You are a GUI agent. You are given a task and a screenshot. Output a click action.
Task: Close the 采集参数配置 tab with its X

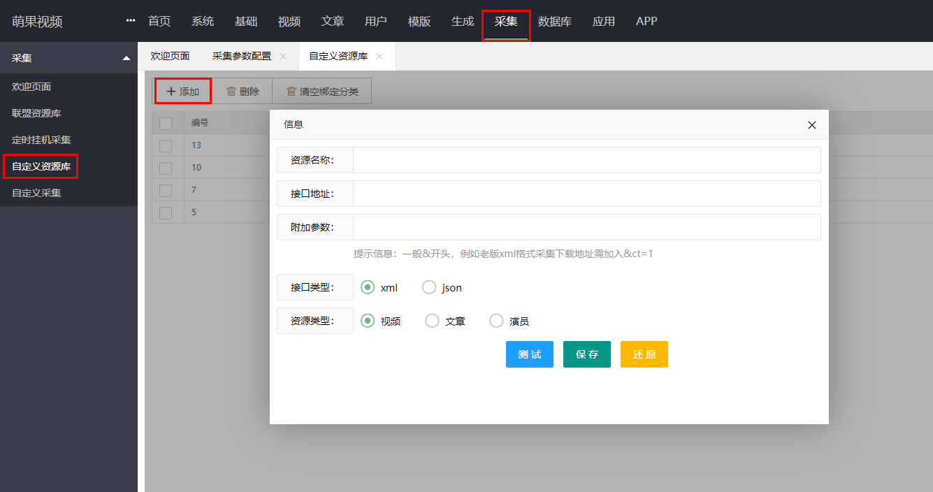[x=283, y=57]
